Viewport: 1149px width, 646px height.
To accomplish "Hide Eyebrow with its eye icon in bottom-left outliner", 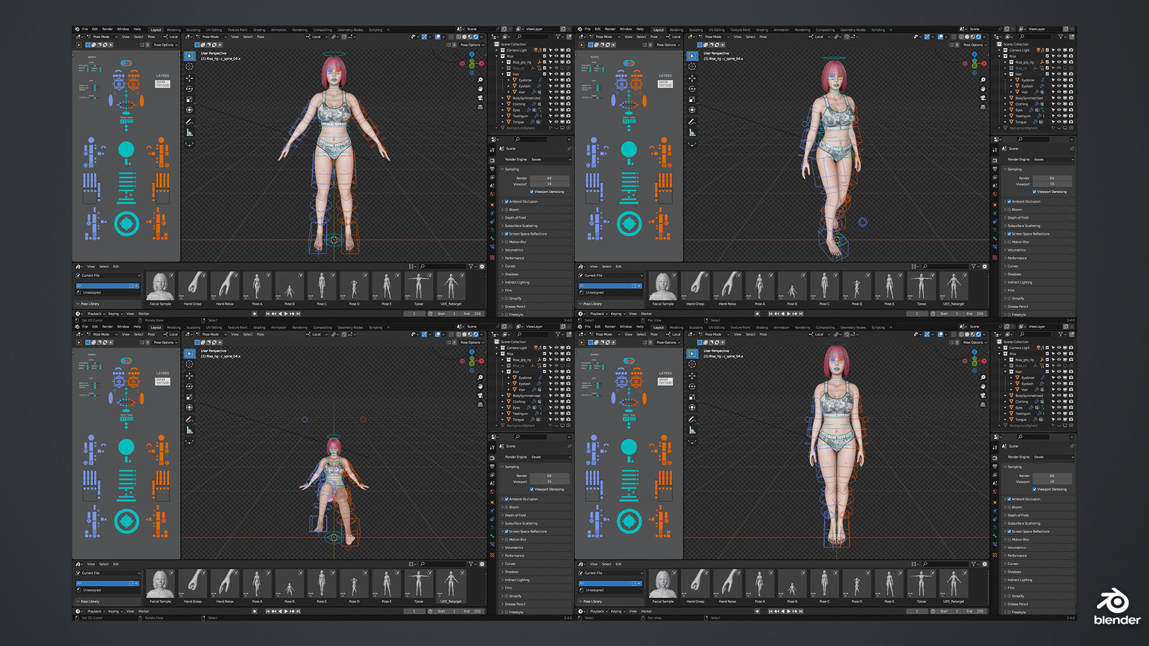I will (556, 377).
